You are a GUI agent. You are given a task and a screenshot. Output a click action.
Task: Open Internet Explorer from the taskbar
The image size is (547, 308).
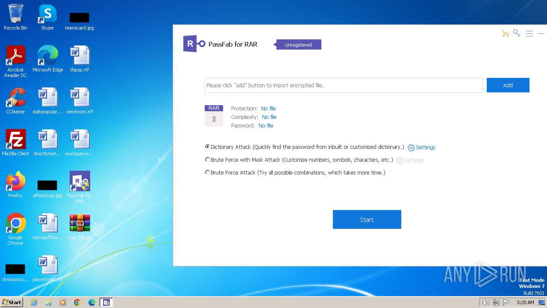34,302
